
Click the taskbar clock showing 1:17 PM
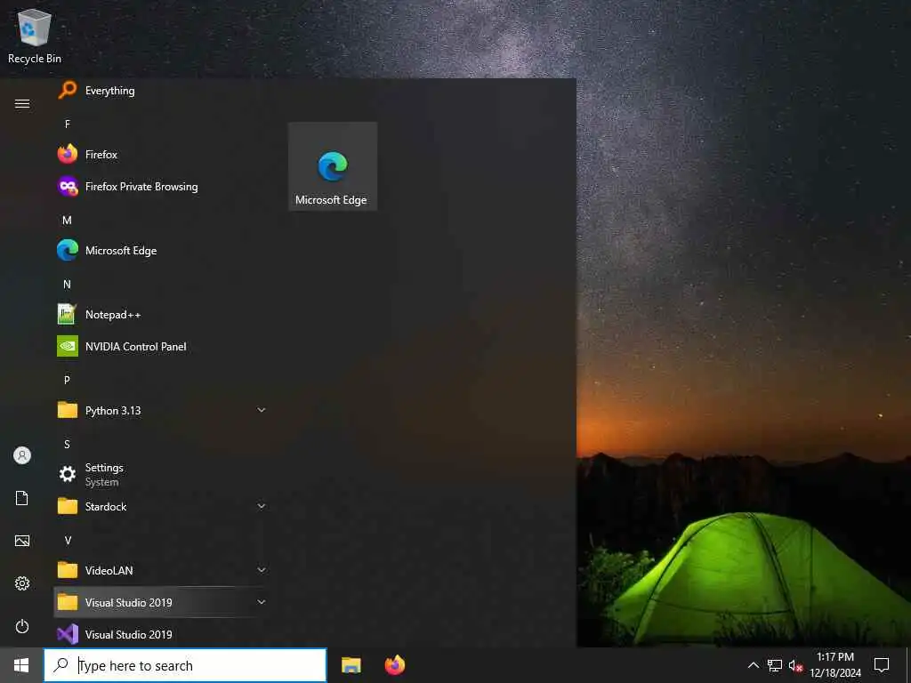(835, 665)
